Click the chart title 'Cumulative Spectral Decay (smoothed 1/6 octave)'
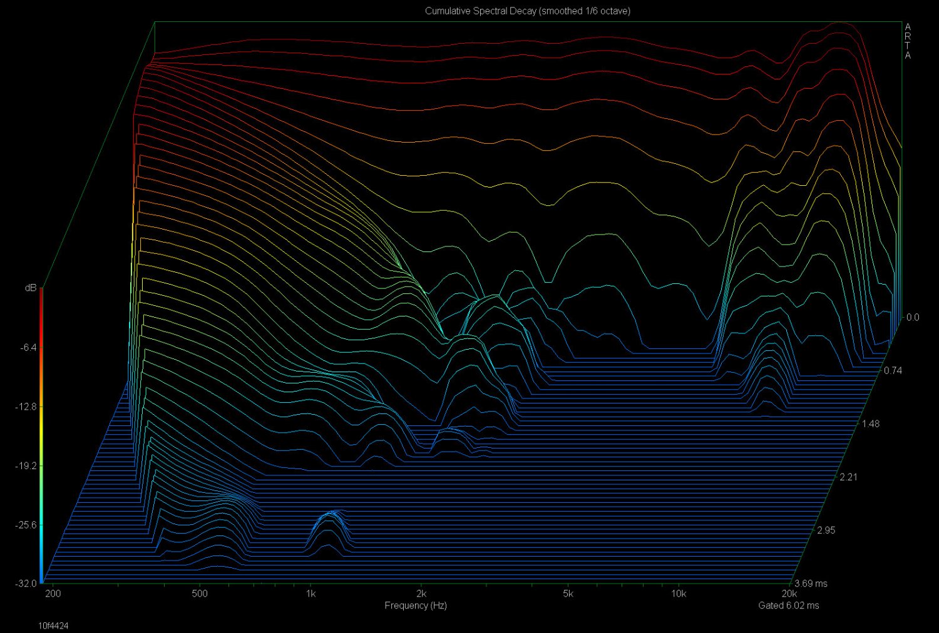Viewport: 939px width, 633px height. tap(528, 11)
